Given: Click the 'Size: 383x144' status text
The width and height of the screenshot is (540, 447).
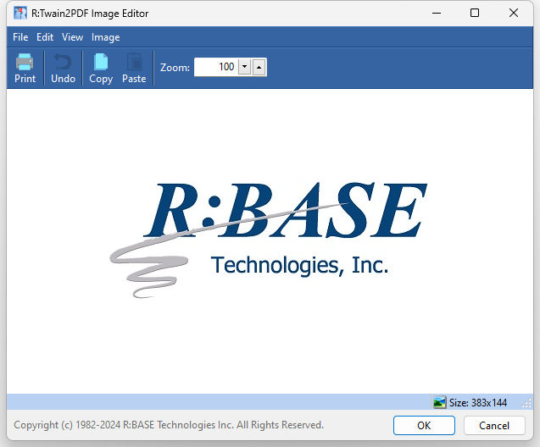Looking at the screenshot, I should pyautogui.click(x=477, y=403).
